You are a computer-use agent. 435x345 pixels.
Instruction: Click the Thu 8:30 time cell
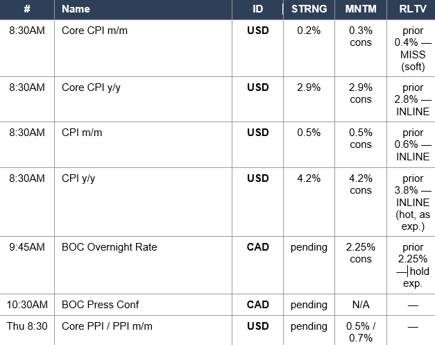(x=27, y=330)
